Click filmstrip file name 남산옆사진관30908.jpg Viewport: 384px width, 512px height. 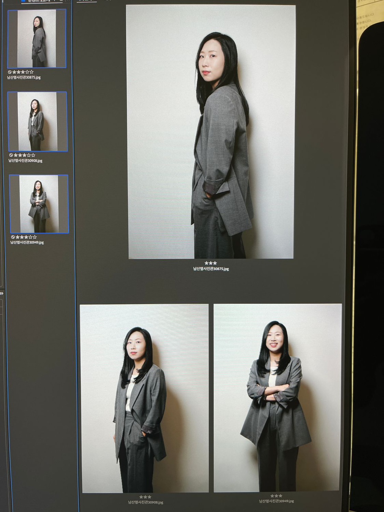[x=25, y=161]
